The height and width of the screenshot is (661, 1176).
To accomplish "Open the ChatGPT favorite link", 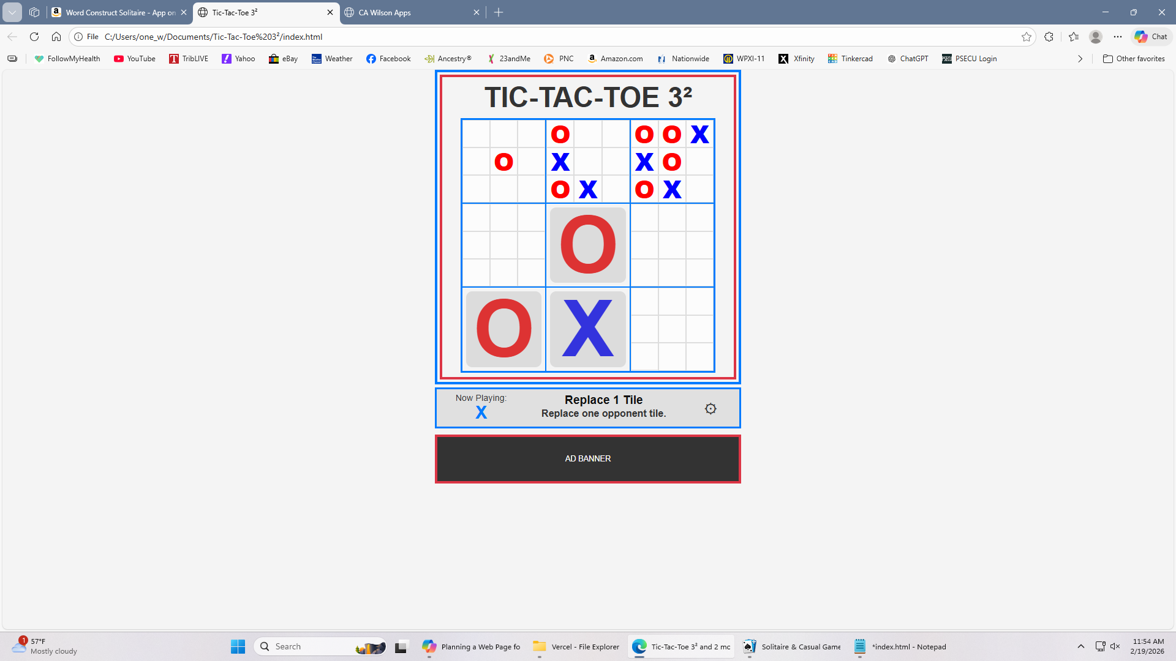I will tap(908, 58).
